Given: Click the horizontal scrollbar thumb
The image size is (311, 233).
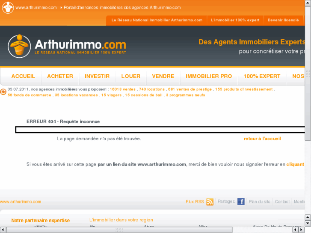Looking at the screenshot, I should click(119, 230).
